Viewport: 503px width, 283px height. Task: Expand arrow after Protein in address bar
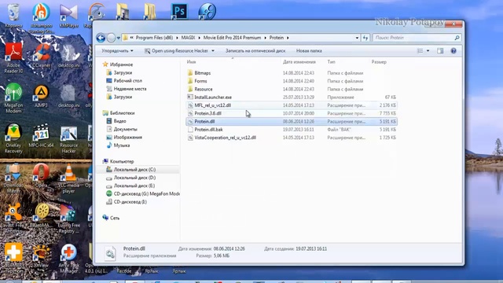click(x=288, y=38)
